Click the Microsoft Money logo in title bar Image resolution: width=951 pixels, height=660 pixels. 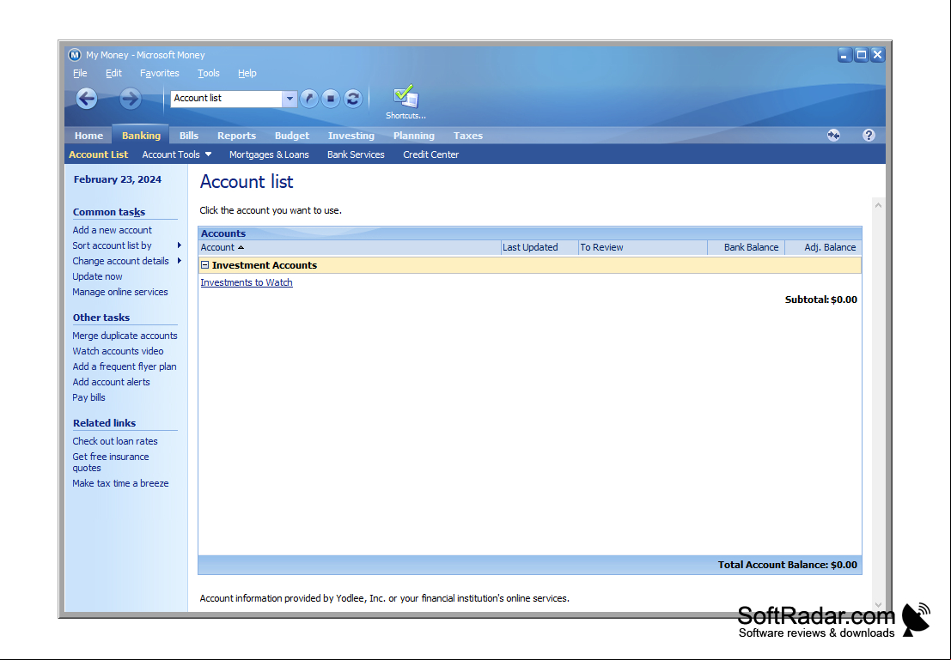[x=75, y=55]
